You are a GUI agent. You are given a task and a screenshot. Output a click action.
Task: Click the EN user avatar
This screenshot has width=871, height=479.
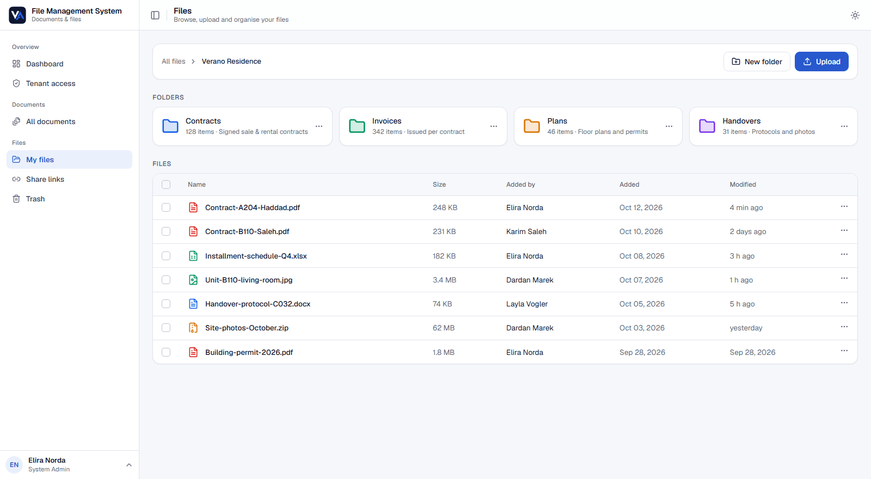point(14,465)
